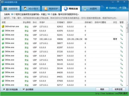Click the 360netman.exe process icon

3,27
